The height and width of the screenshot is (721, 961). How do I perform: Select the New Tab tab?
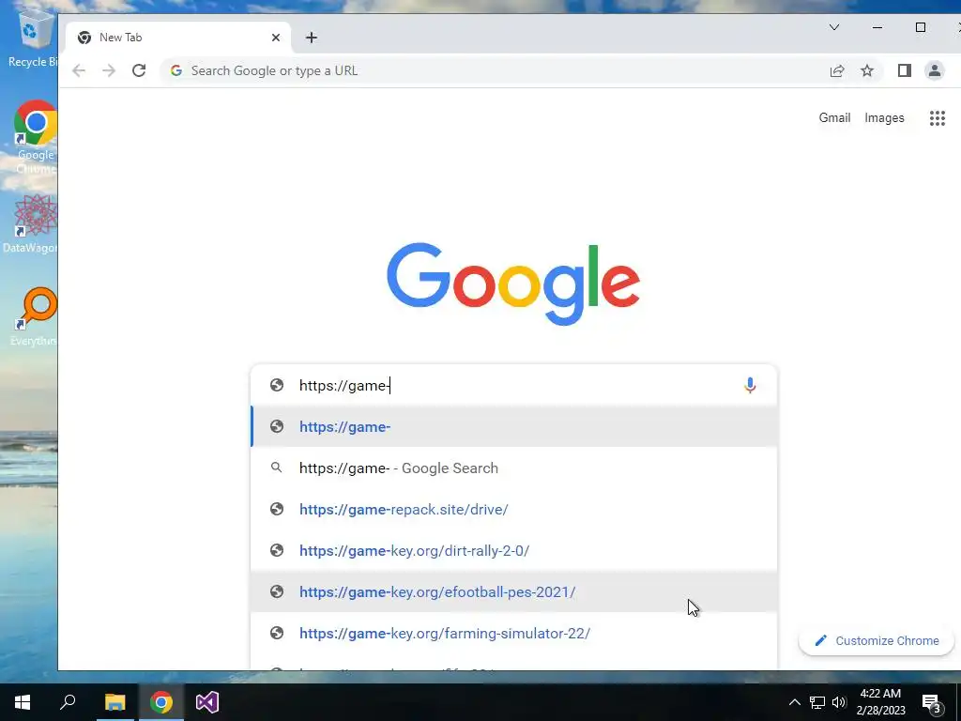(x=177, y=38)
